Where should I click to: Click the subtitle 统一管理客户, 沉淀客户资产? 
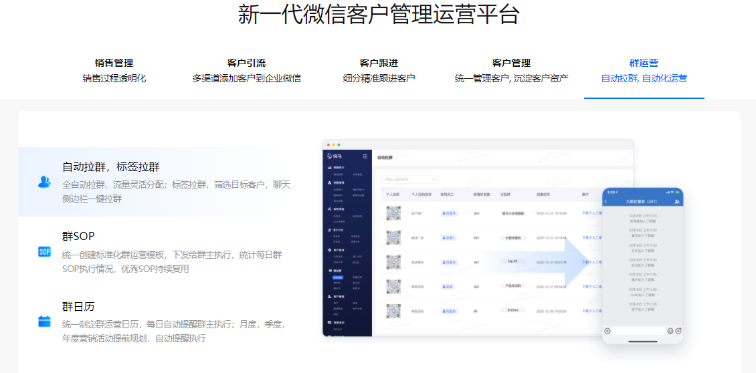tap(511, 78)
